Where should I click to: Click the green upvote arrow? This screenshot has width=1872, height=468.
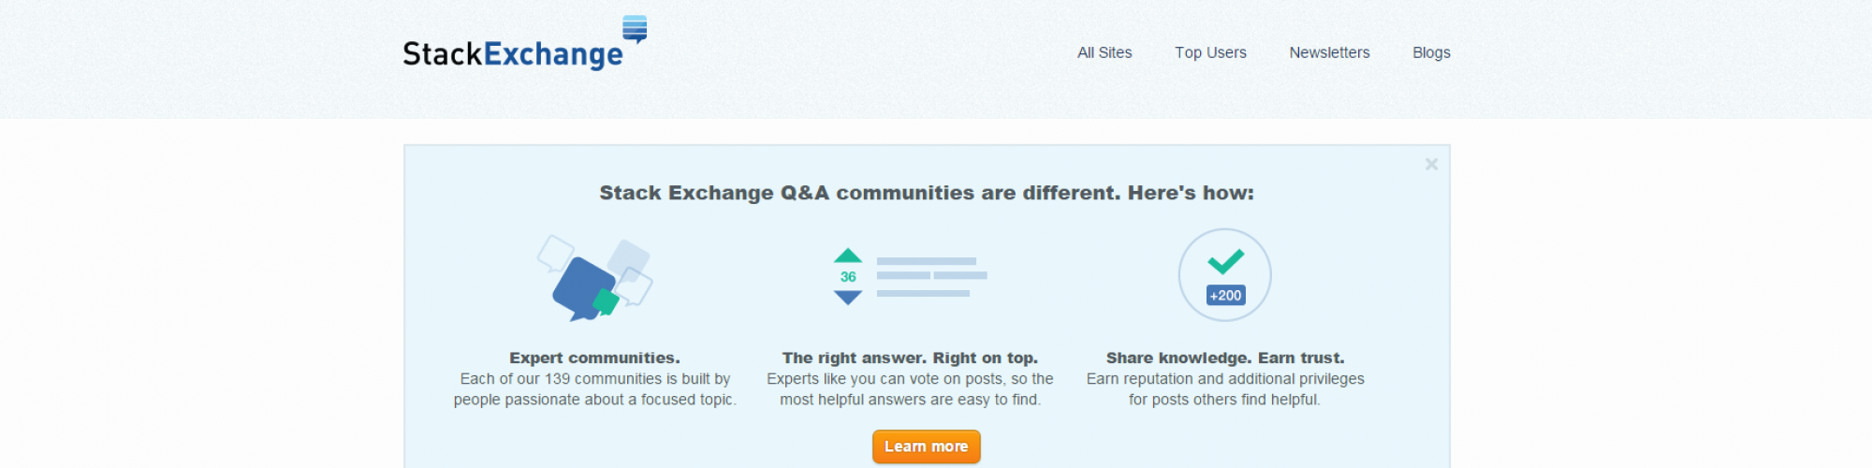(x=848, y=256)
